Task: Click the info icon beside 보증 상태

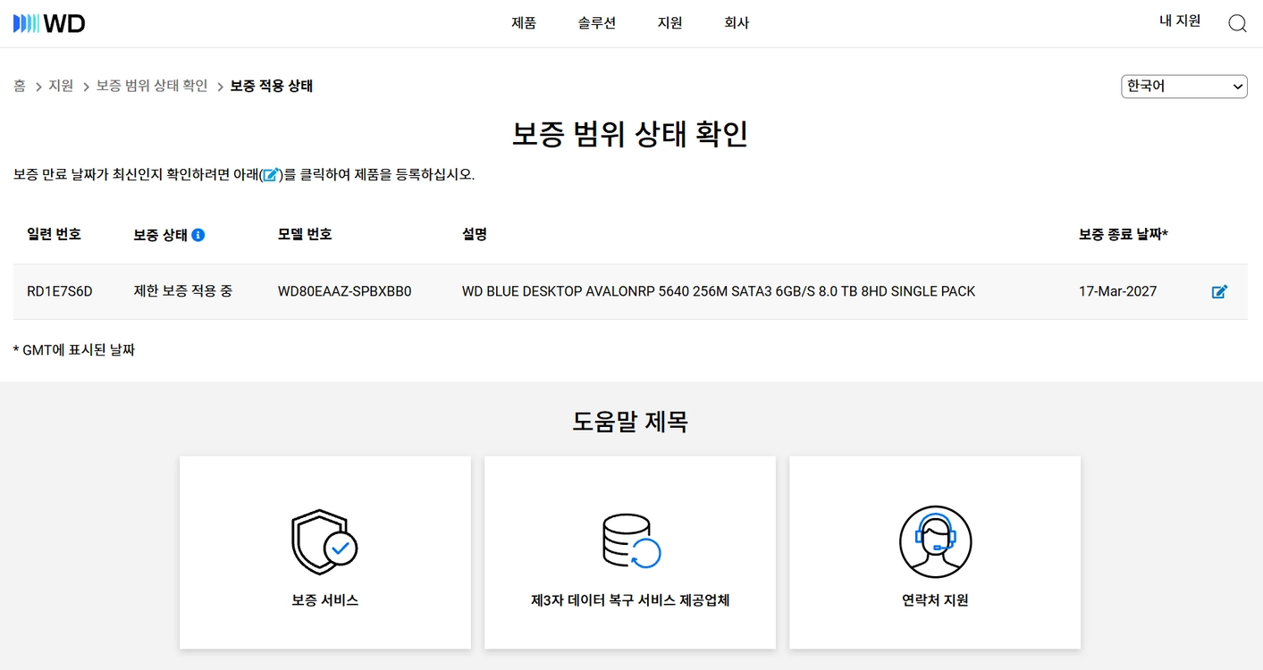Action: tap(198, 235)
